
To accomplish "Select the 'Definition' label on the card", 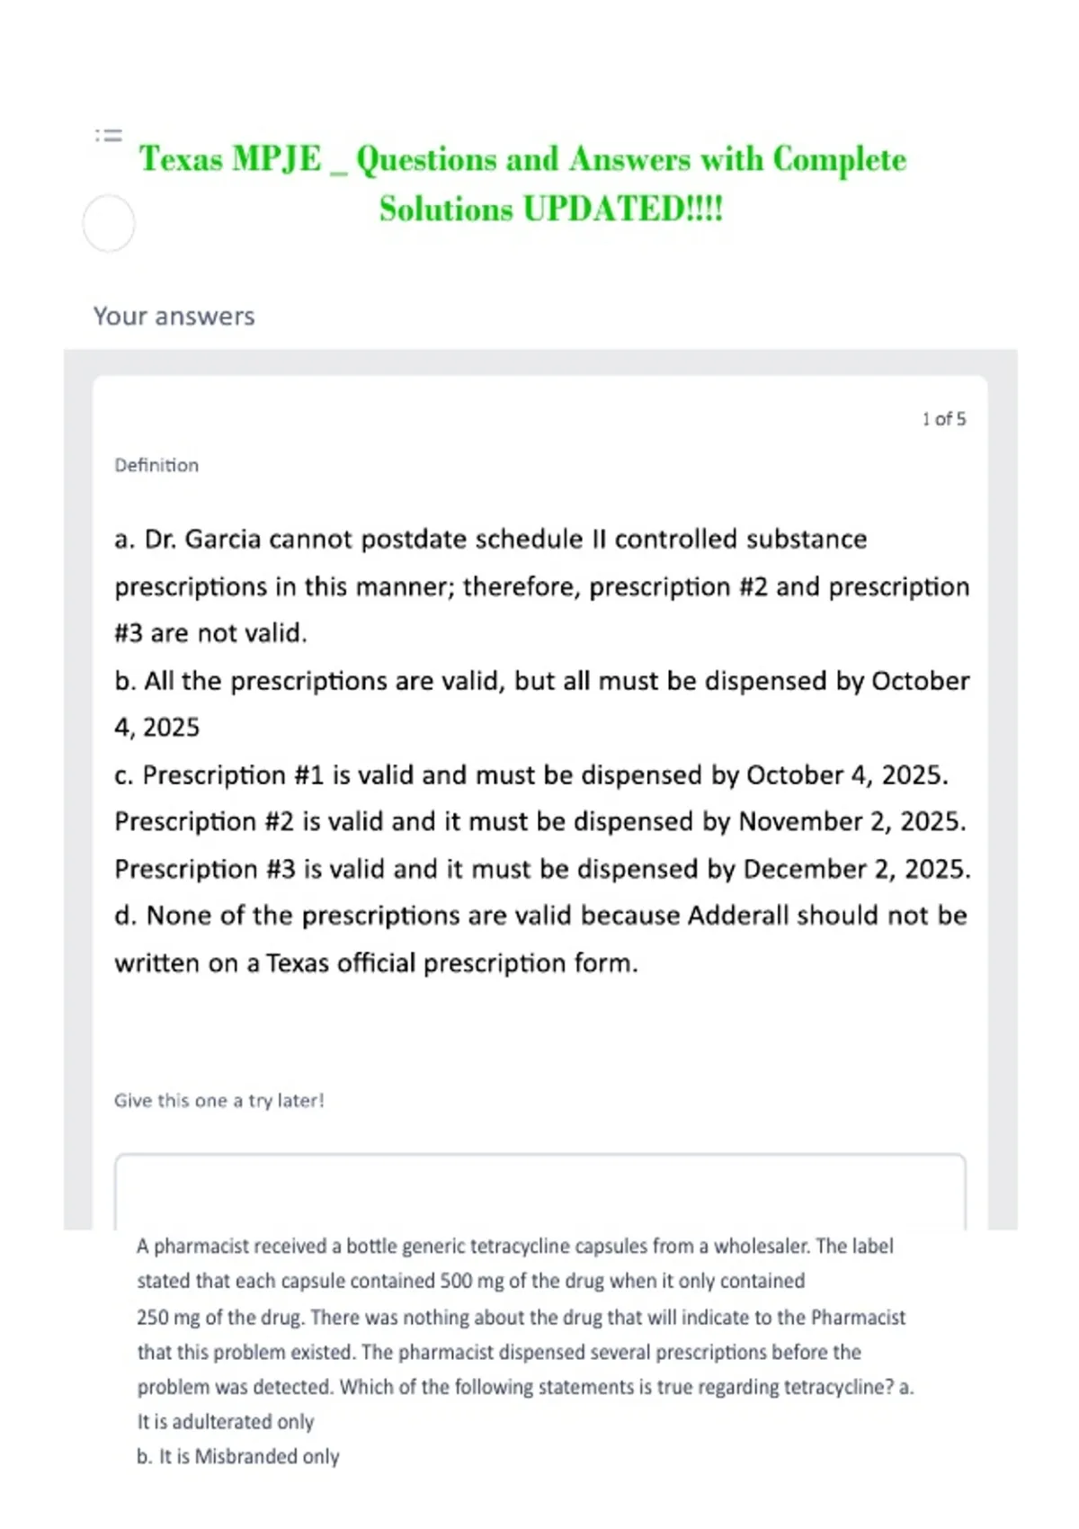I will (156, 465).
